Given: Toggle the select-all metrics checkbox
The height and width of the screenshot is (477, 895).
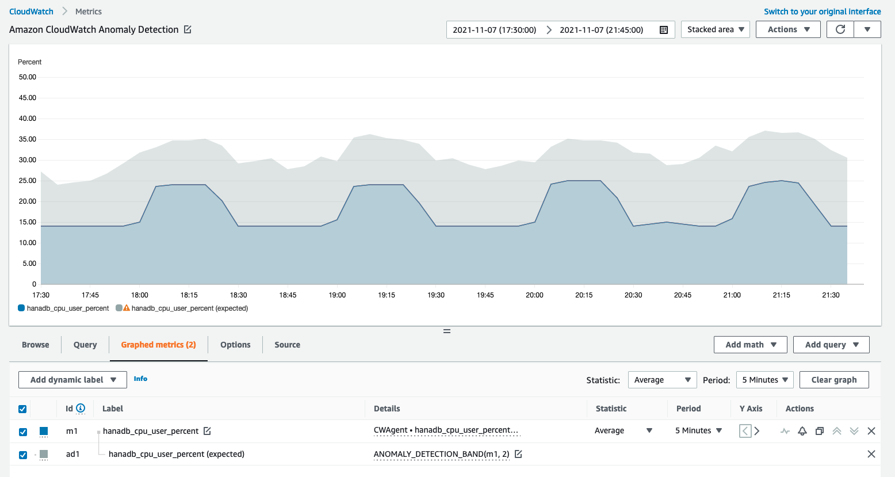Looking at the screenshot, I should pos(22,409).
